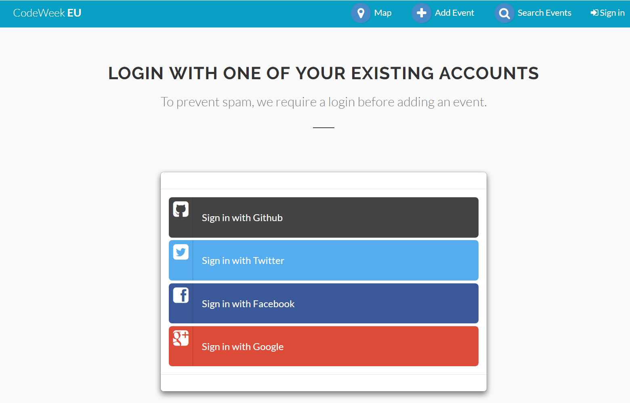Image resolution: width=630 pixels, height=403 pixels.
Task: Click the spam prevention subtitle text
Action: pyautogui.click(x=323, y=102)
